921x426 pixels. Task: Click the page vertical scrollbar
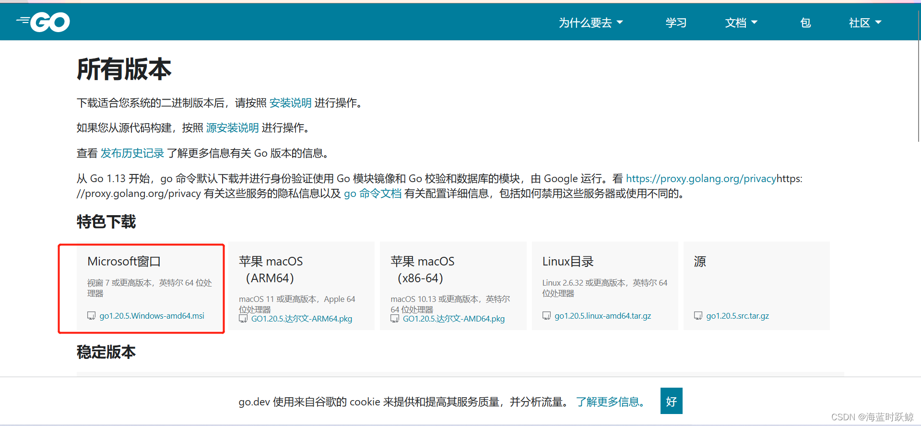coord(919,77)
